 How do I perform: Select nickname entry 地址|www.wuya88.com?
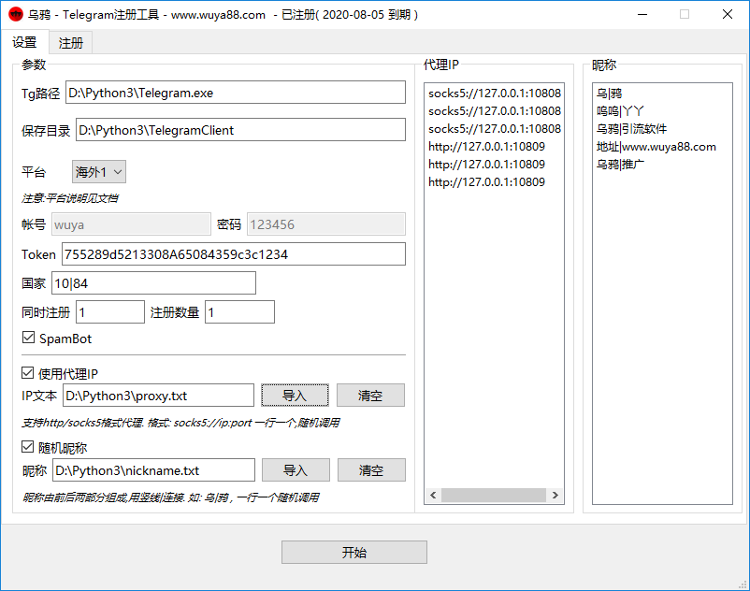(x=656, y=146)
